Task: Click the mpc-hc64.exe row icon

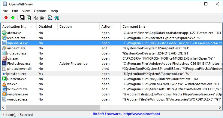Action: point(4,43)
